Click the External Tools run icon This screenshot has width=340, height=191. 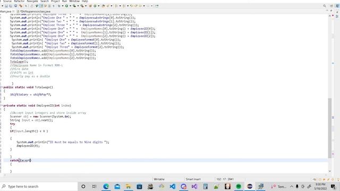click(x=82, y=6)
